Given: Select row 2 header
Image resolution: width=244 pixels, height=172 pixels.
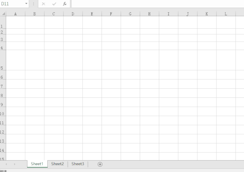Looking at the screenshot, I should 3,31.
